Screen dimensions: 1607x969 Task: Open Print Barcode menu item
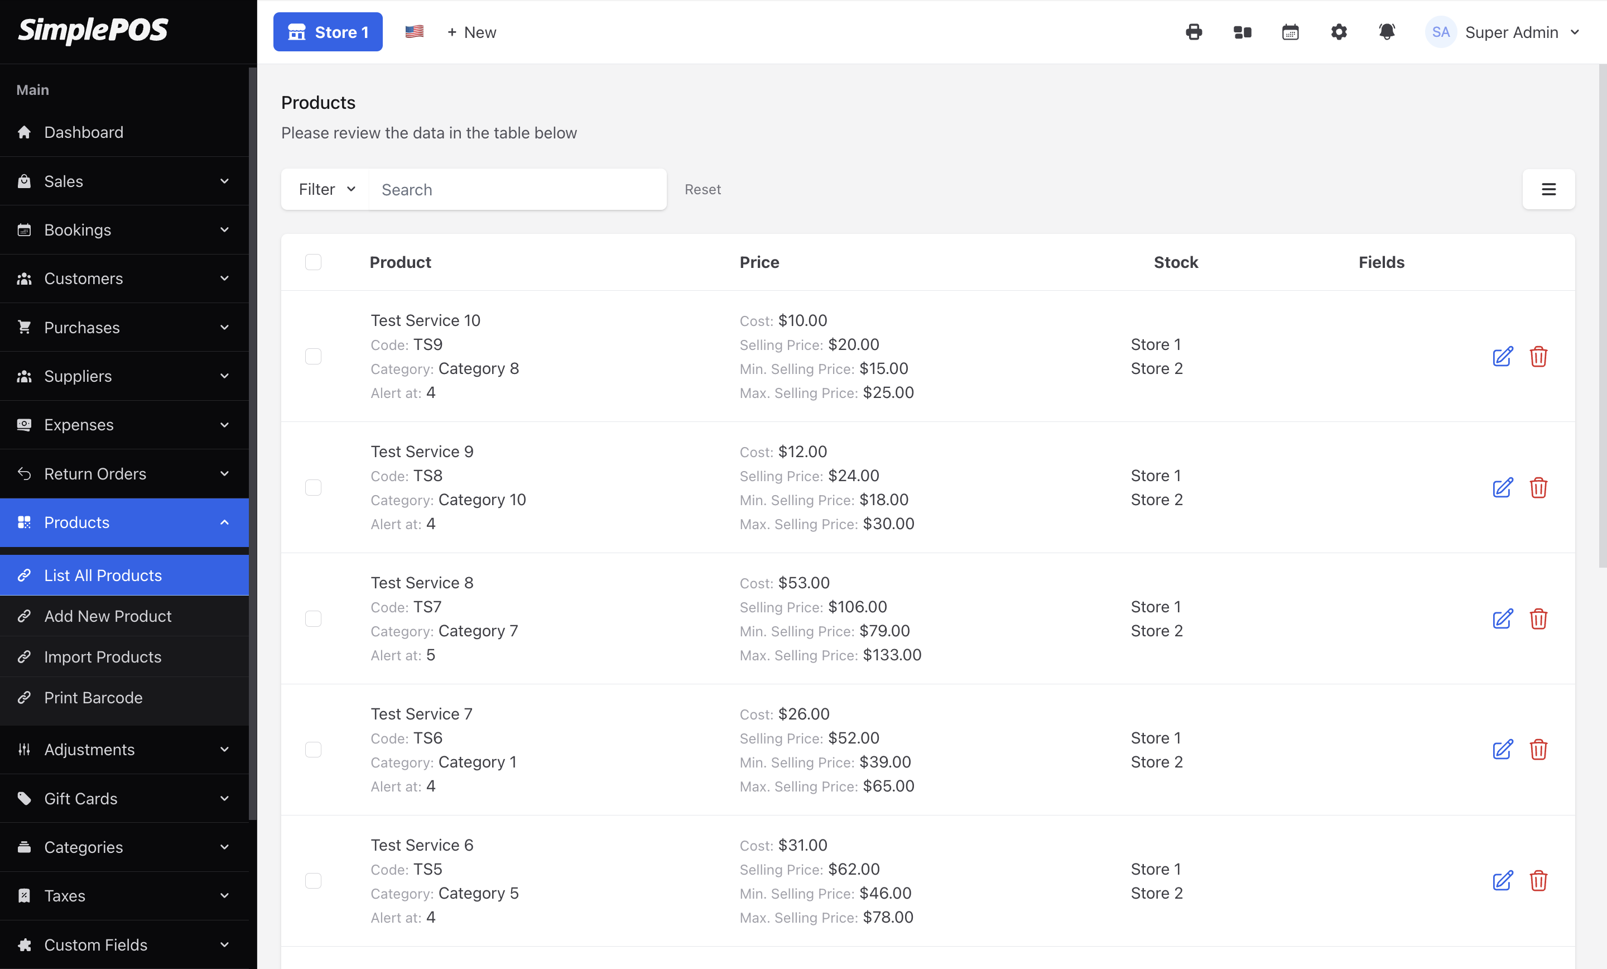[x=93, y=698]
